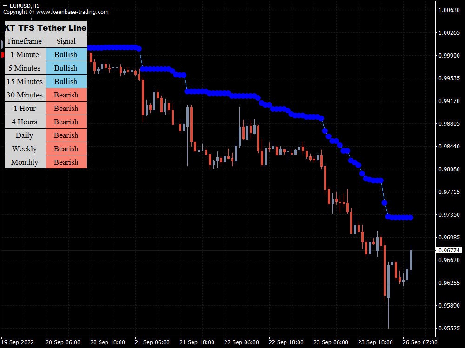Image resolution: width=465 pixels, height=348 pixels.
Task: Click the 20 Sep 06:00 time label
Action: 63,342
